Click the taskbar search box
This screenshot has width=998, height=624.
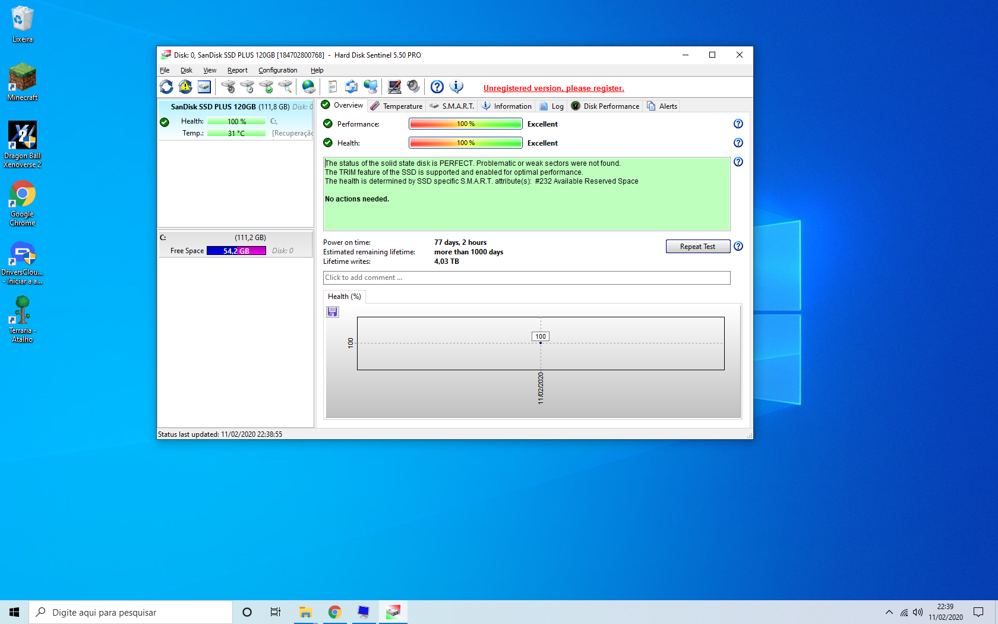coord(131,612)
